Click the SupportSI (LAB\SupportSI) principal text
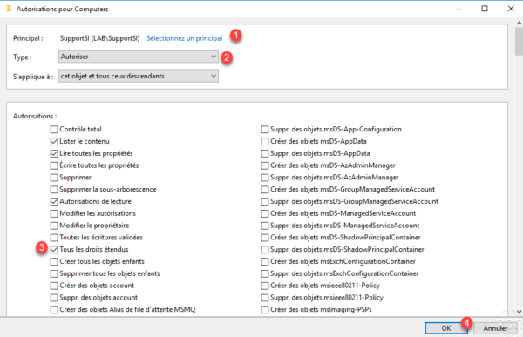This screenshot has width=523, height=337. 99,38
